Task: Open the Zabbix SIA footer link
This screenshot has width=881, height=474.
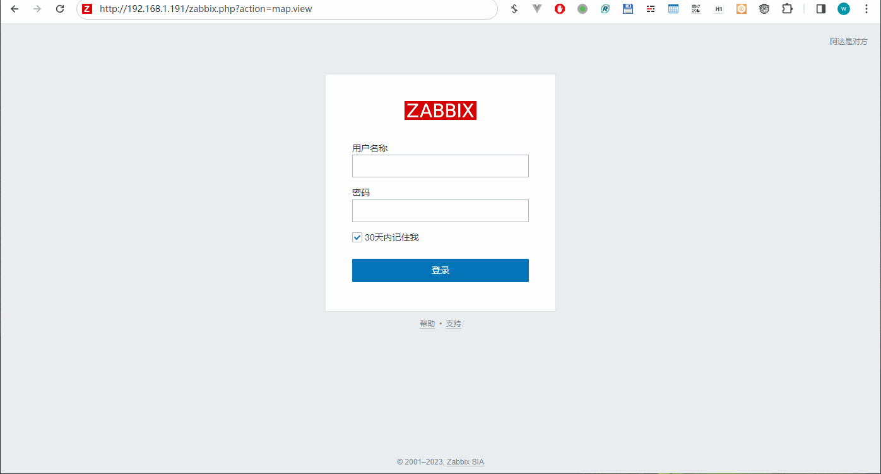Action: tap(465, 462)
